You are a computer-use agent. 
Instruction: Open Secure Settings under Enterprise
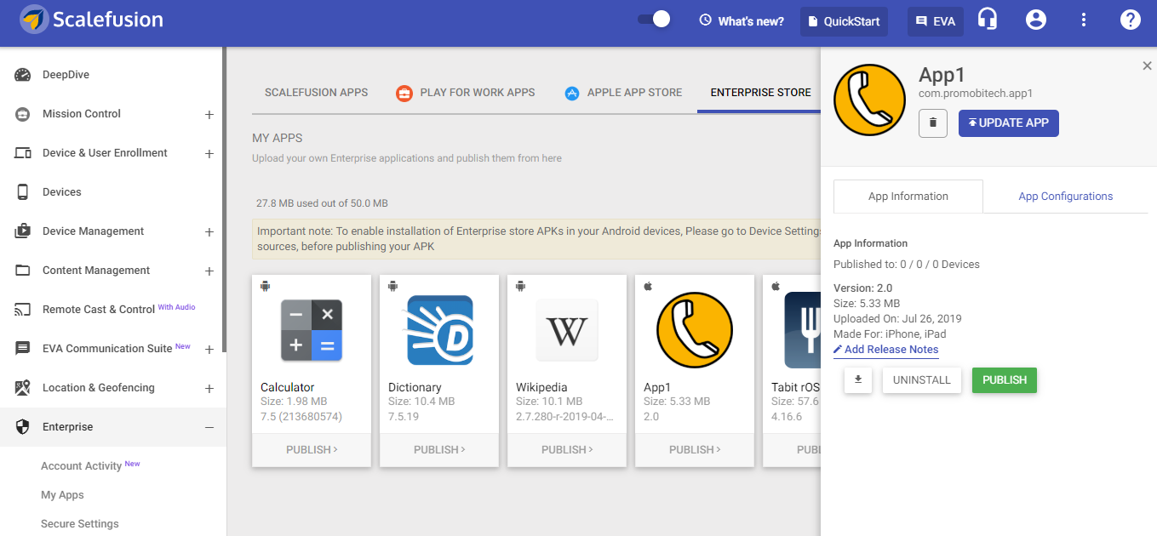(80, 524)
